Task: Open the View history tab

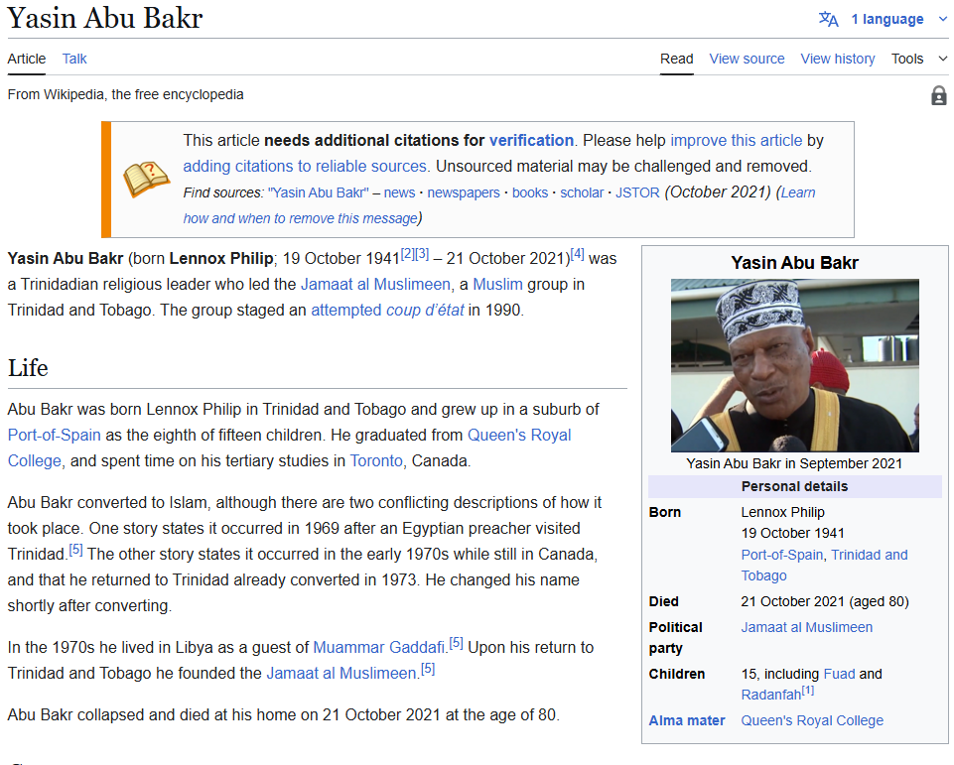Action: click(x=838, y=59)
